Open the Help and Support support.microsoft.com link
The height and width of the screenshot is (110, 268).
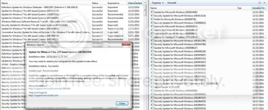tap(43, 95)
